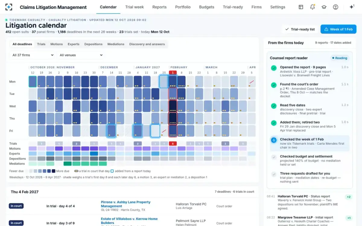Screen dimensions: 362x226
Task: Open the Budgets tab
Action: pyautogui.click(x=207, y=7)
